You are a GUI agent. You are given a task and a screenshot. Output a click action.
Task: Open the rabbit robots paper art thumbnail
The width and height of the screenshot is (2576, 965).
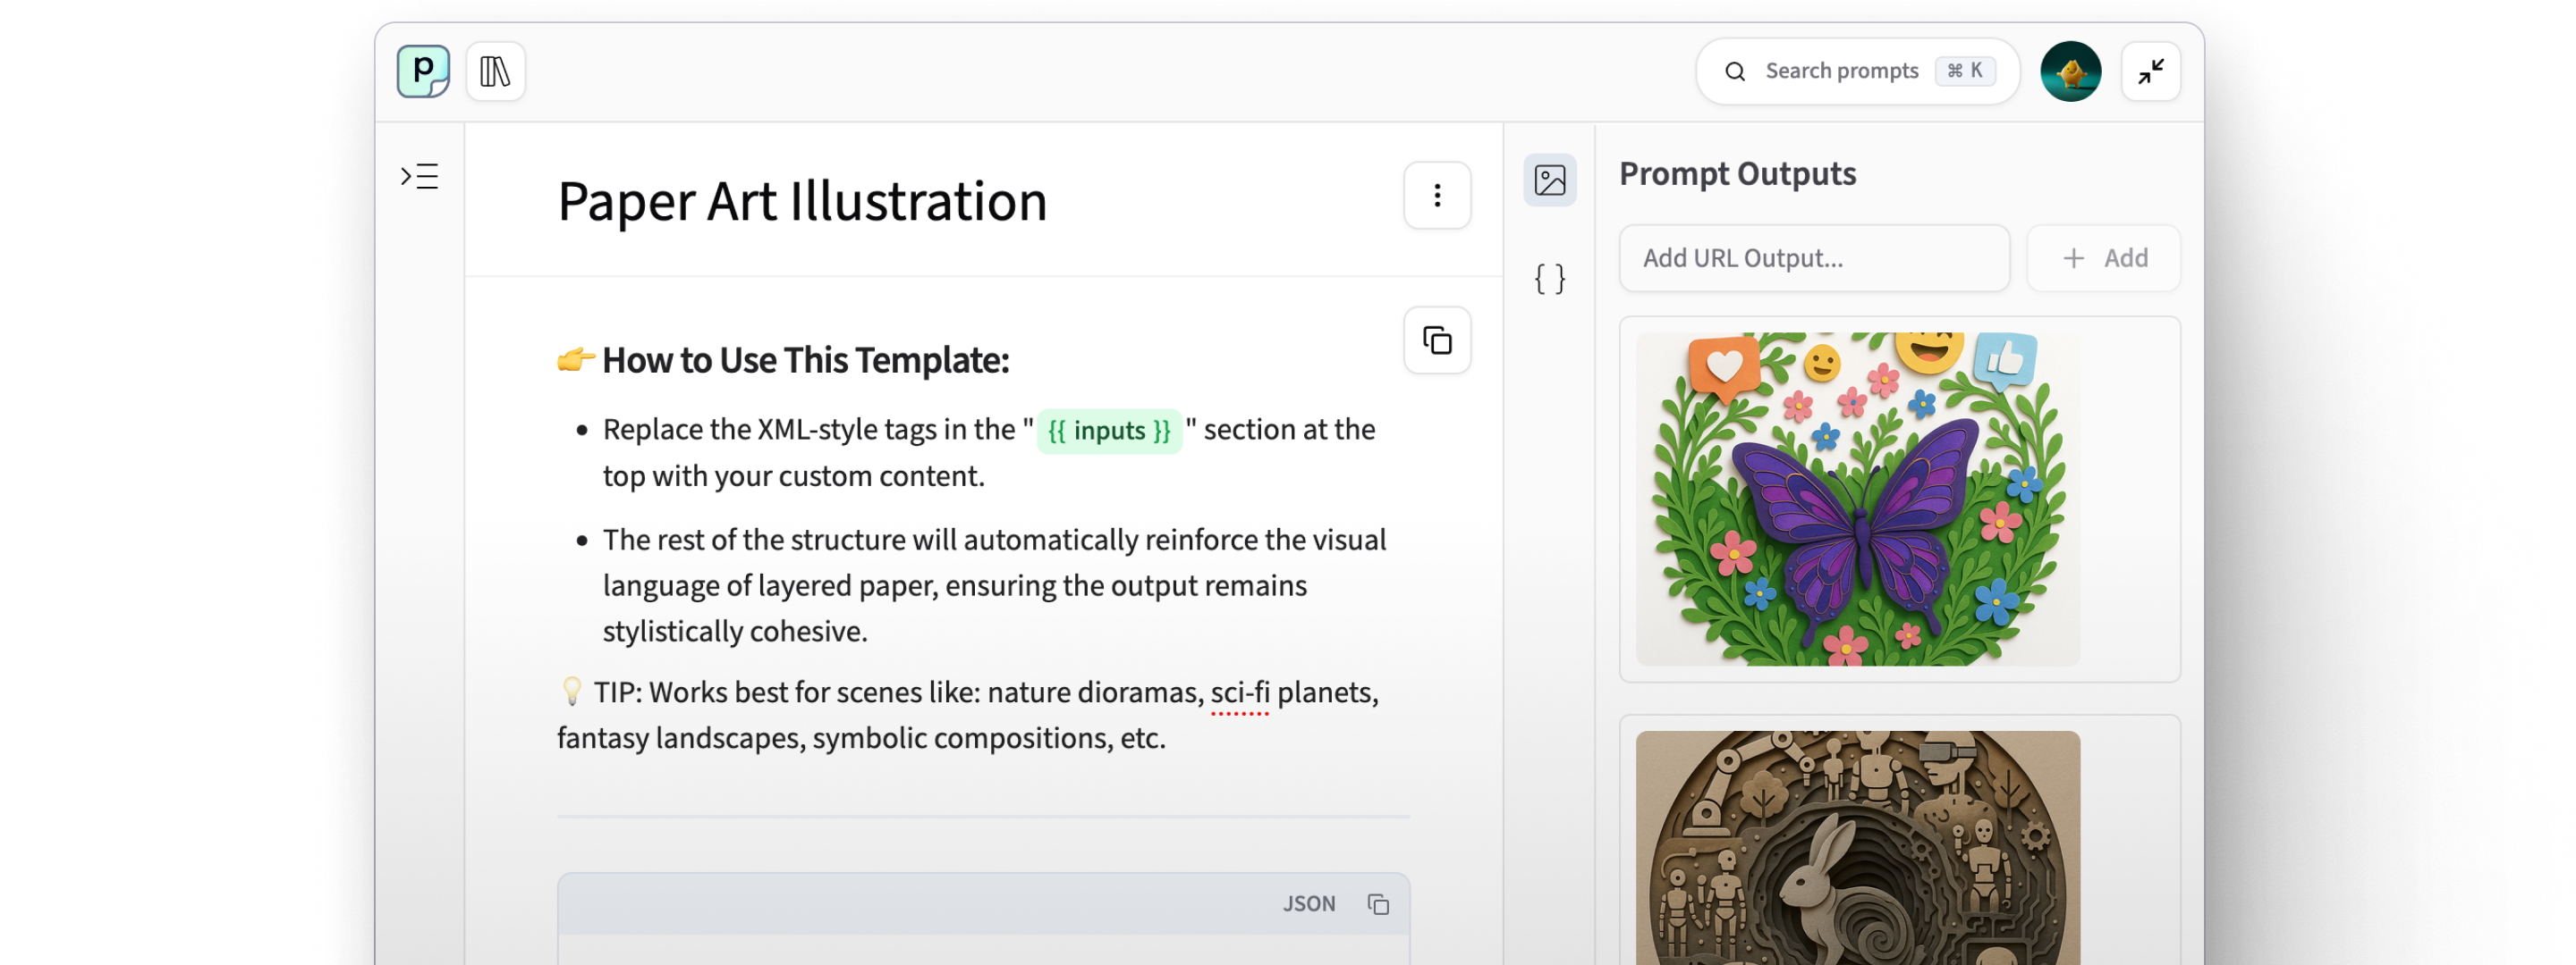click(1857, 848)
